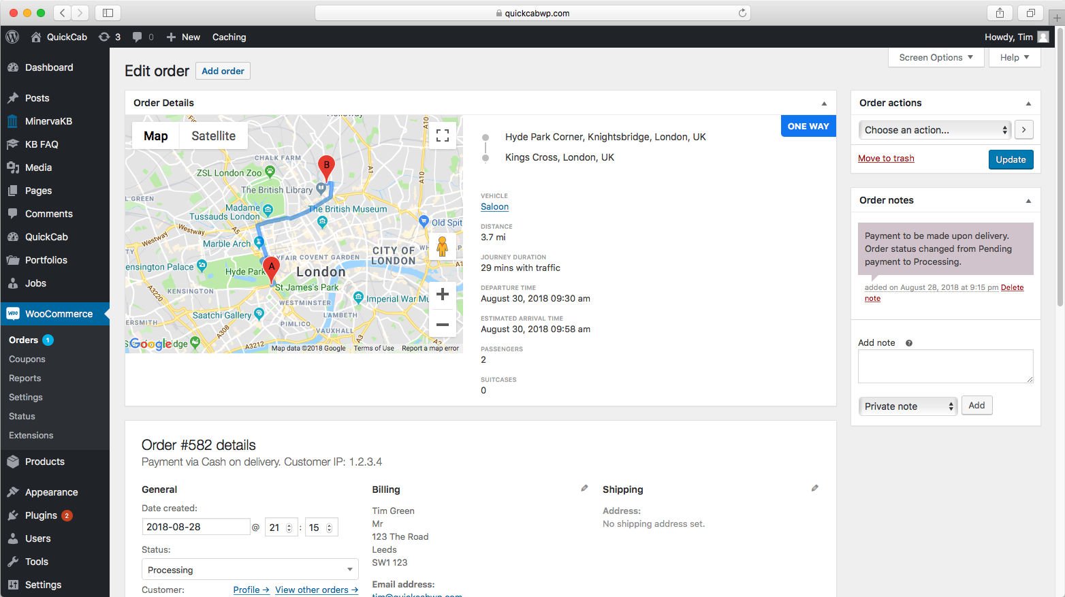Image resolution: width=1065 pixels, height=597 pixels.
Task: Open WooCommerce Reports submenu
Action: pos(25,378)
